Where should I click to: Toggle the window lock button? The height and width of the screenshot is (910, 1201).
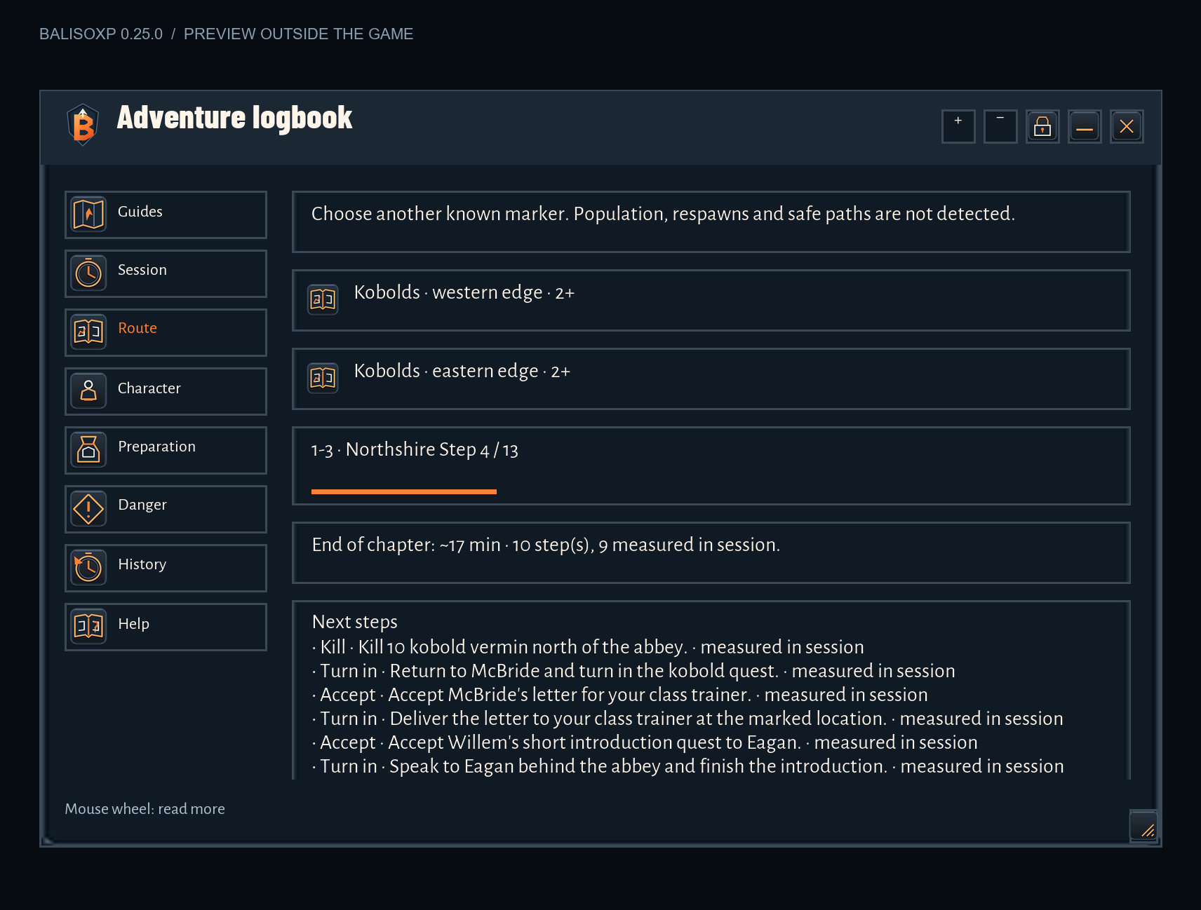pos(1042,126)
